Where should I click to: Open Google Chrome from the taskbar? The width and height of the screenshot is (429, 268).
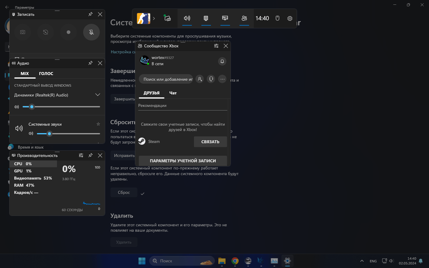point(235,261)
